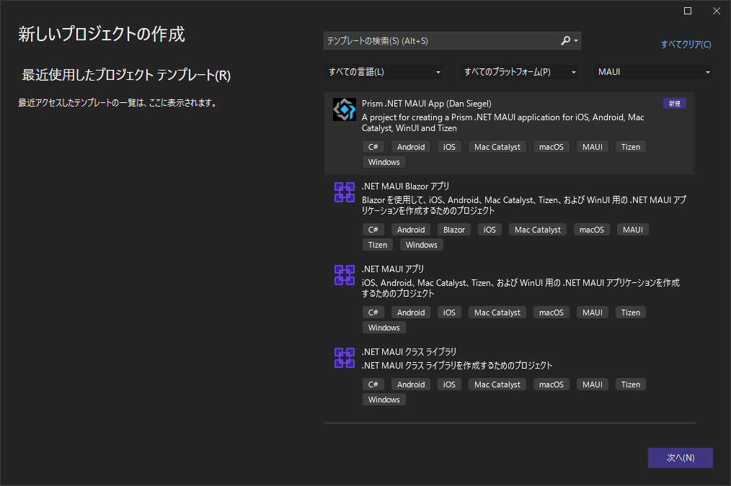Click the Tizen tag on the Blazor template
The width and height of the screenshot is (731, 486).
tap(378, 245)
